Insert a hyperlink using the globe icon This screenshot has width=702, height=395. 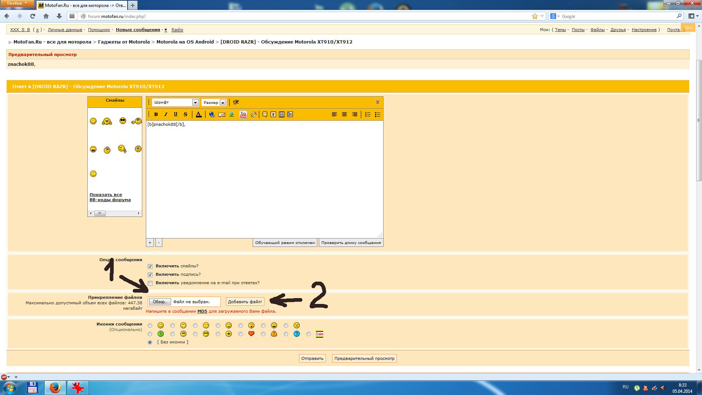tap(212, 114)
